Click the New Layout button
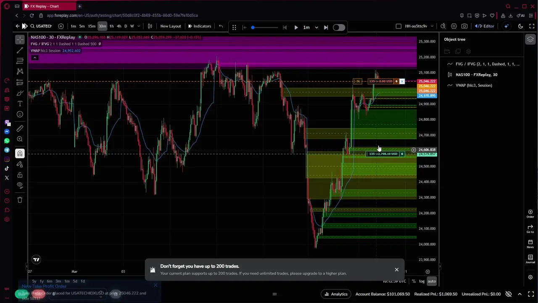Screen dimensions: 538x303 (171, 26)
